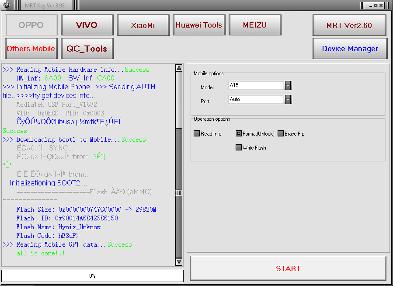Screen dimensions: 393x286
Task: Click the Port field showing Auto
Action: [257, 100]
